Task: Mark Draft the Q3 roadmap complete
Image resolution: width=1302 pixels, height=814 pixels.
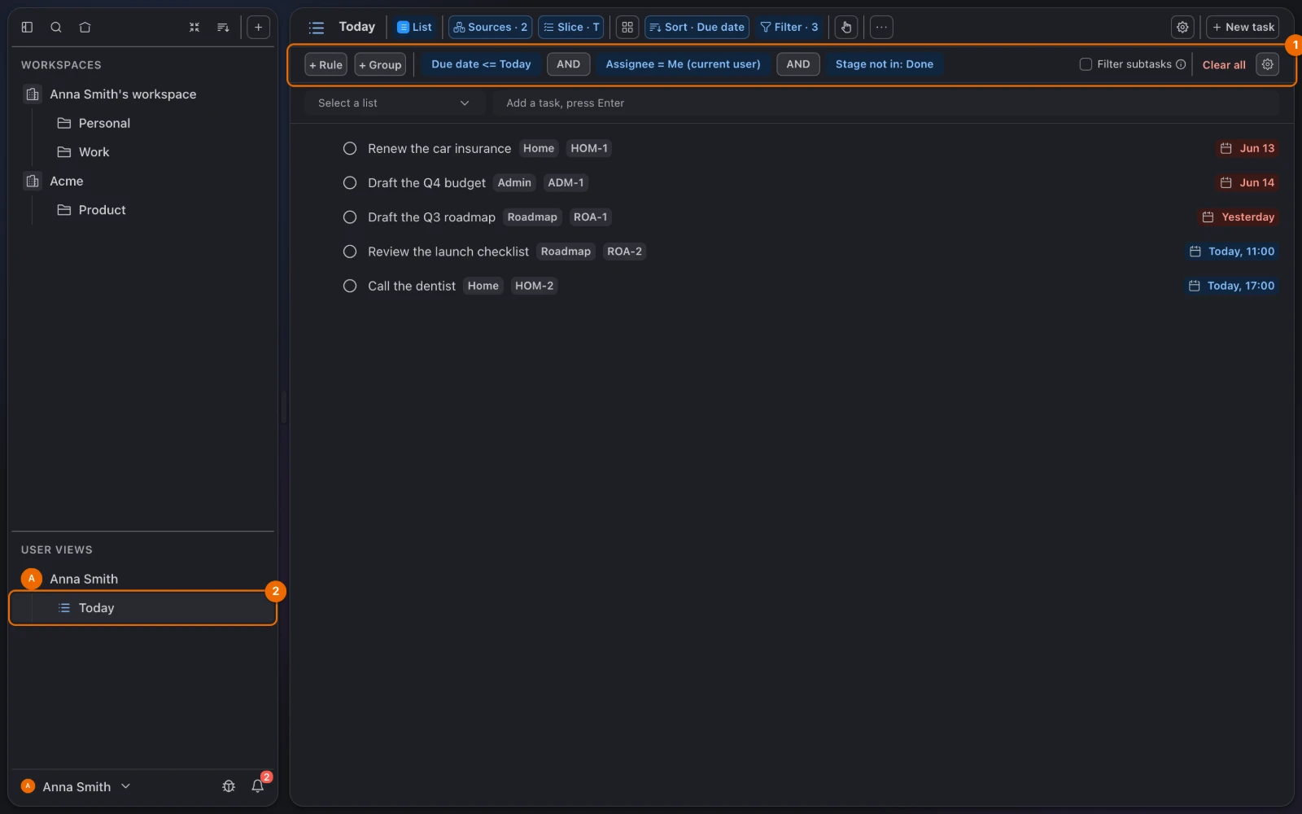Action: tap(350, 217)
